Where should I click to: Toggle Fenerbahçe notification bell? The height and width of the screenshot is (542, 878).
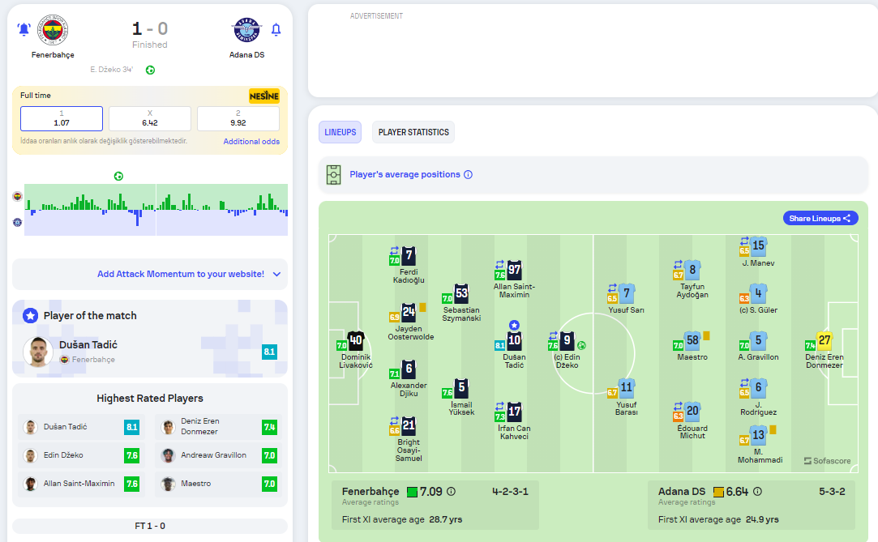pyautogui.click(x=24, y=29)
